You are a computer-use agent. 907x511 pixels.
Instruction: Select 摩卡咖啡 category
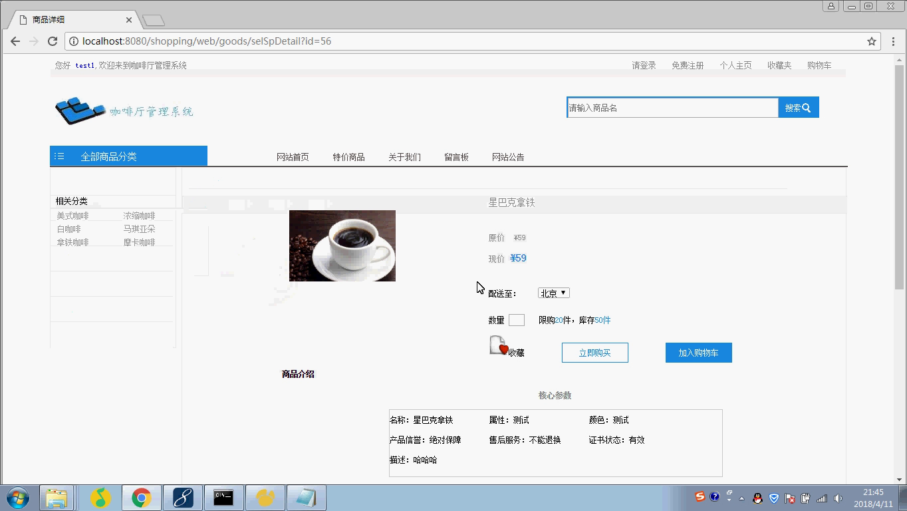(139, 243)
